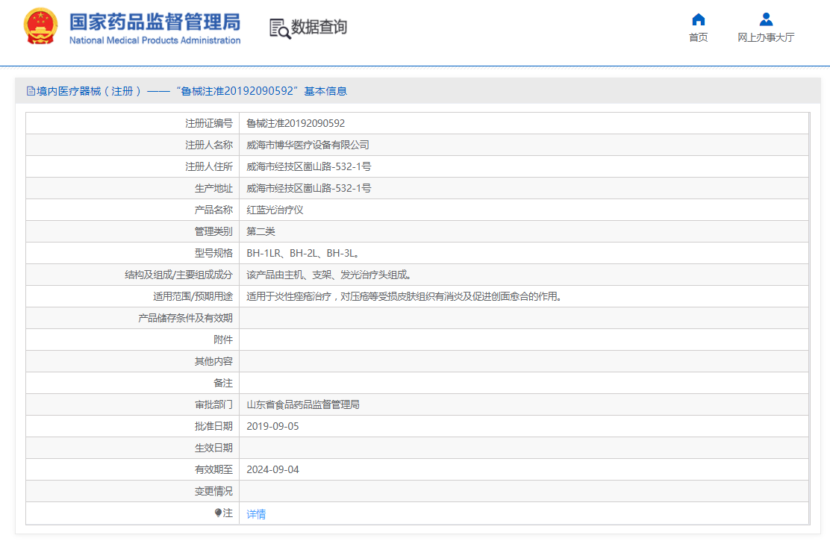Click the 数据查询 search document icon
Image resolution: width=830 pixels, height=541 pixels.
[279, 28]
